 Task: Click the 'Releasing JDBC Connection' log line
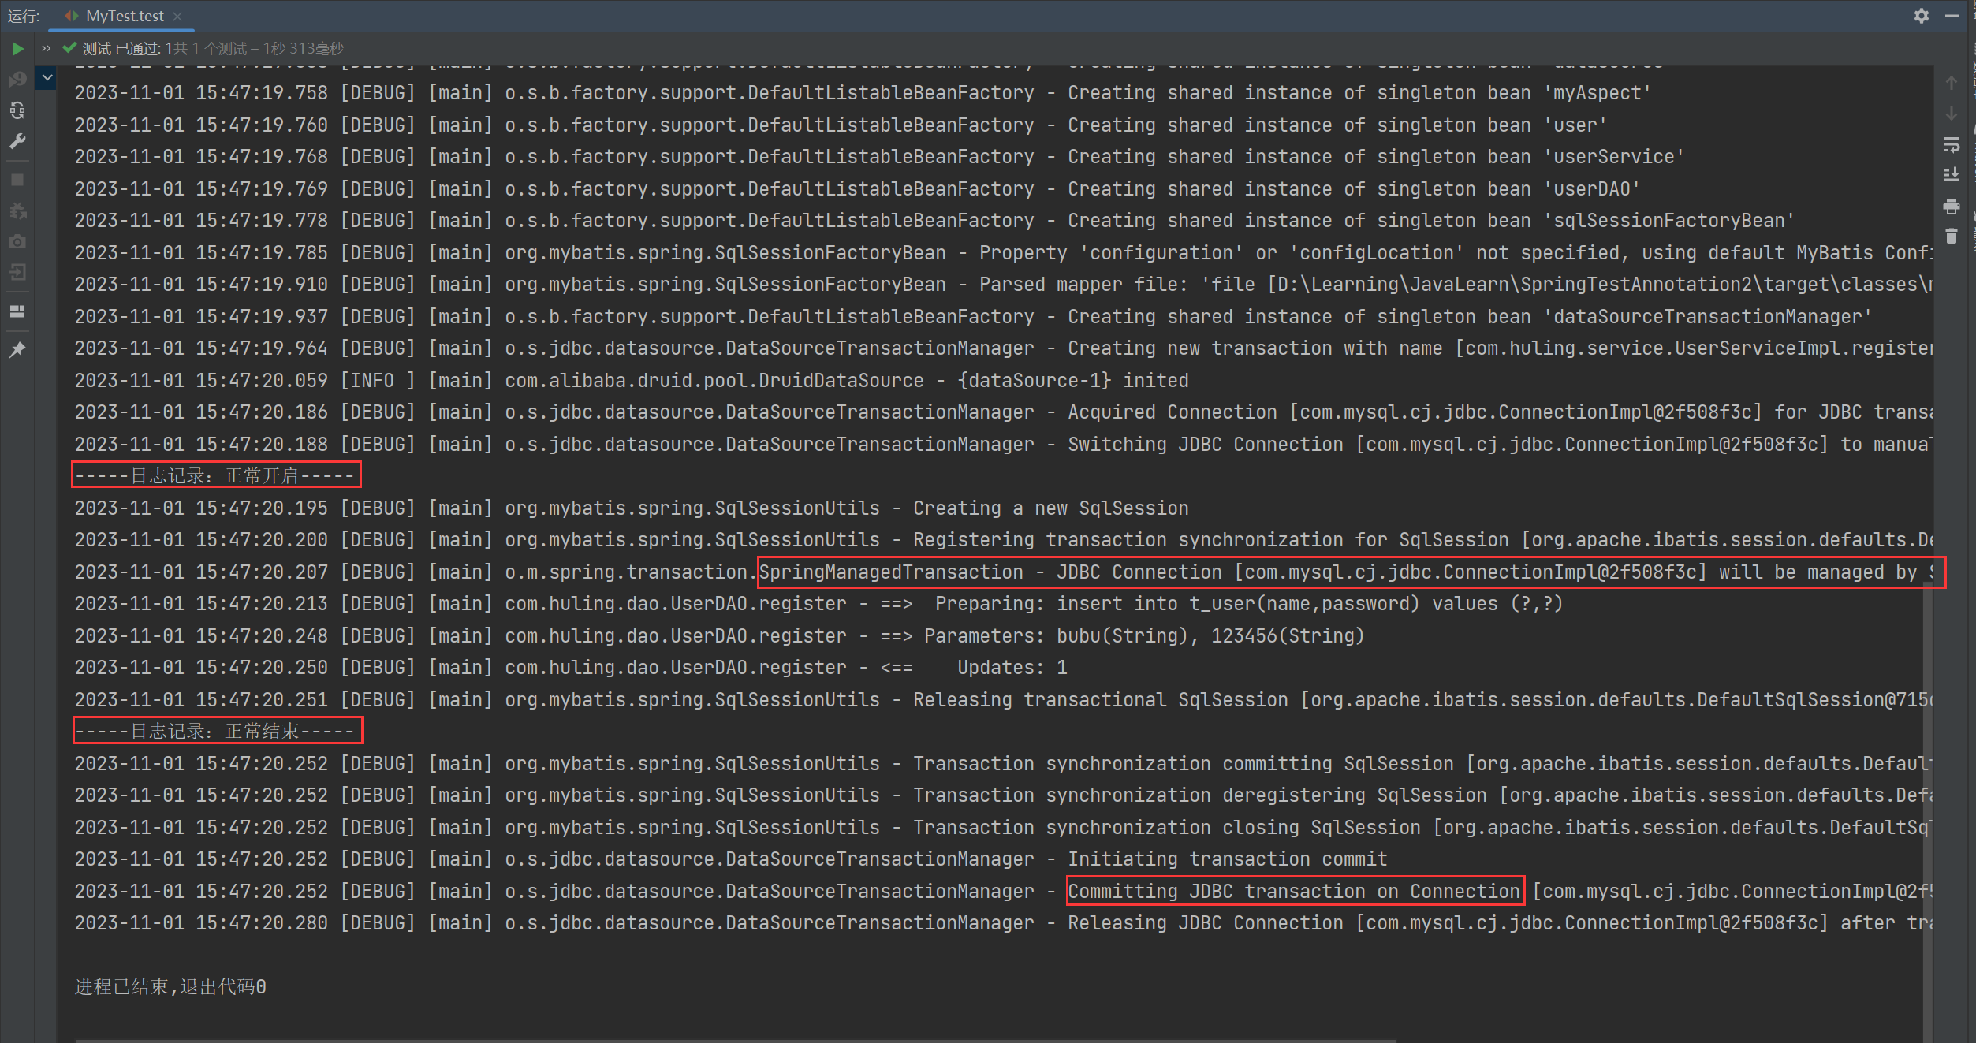point(1004,923)
